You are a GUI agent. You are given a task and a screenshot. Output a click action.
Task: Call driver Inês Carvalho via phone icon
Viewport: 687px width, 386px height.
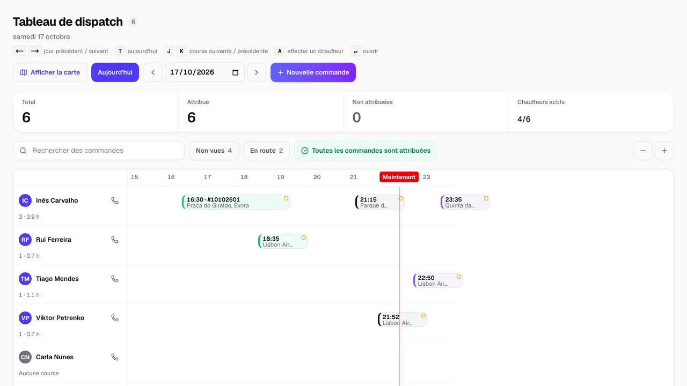coord(114,201)
